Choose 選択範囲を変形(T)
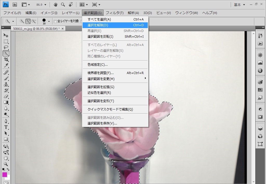This screenshot has height=184, width=266. click(x=115, y=101)
